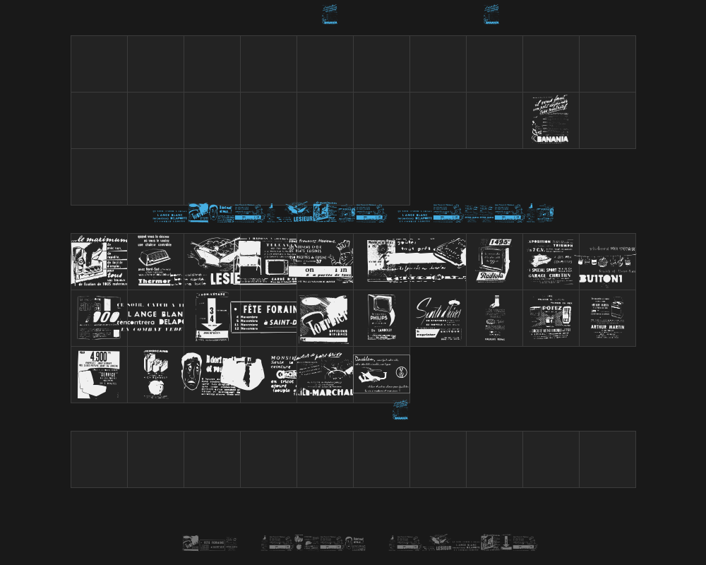Select the grey 'Il dort mal' face thumbnail
706x565 pixels.
click(x=355, y=543)
